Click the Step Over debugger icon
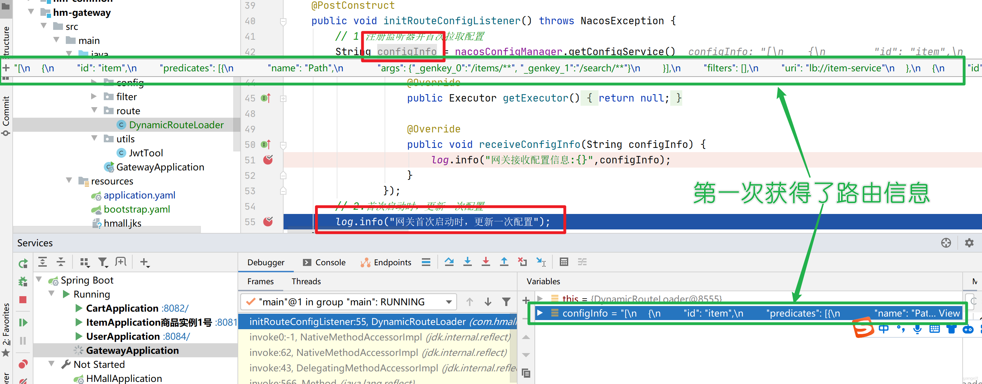The image size is (982, 384). coord(449,262)
